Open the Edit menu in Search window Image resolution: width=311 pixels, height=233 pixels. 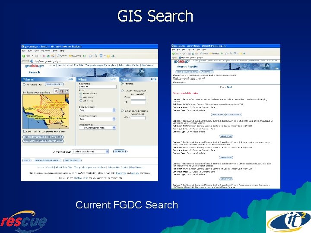point(30,51)
